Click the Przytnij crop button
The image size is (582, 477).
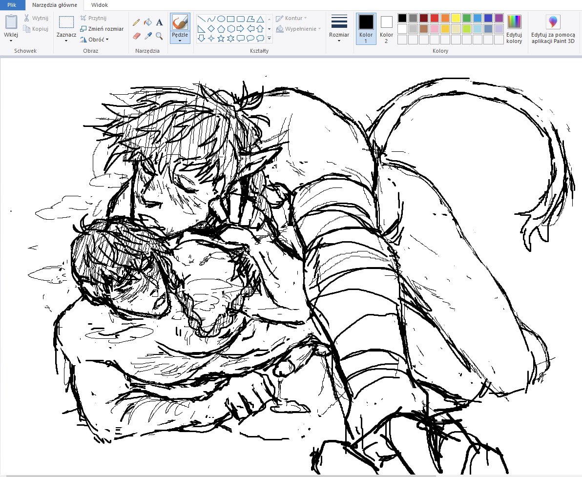coord(94,18)
